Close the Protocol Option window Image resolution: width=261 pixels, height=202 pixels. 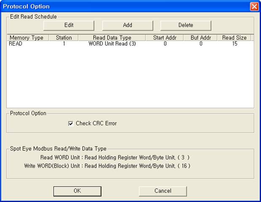[x=254, y=6]
